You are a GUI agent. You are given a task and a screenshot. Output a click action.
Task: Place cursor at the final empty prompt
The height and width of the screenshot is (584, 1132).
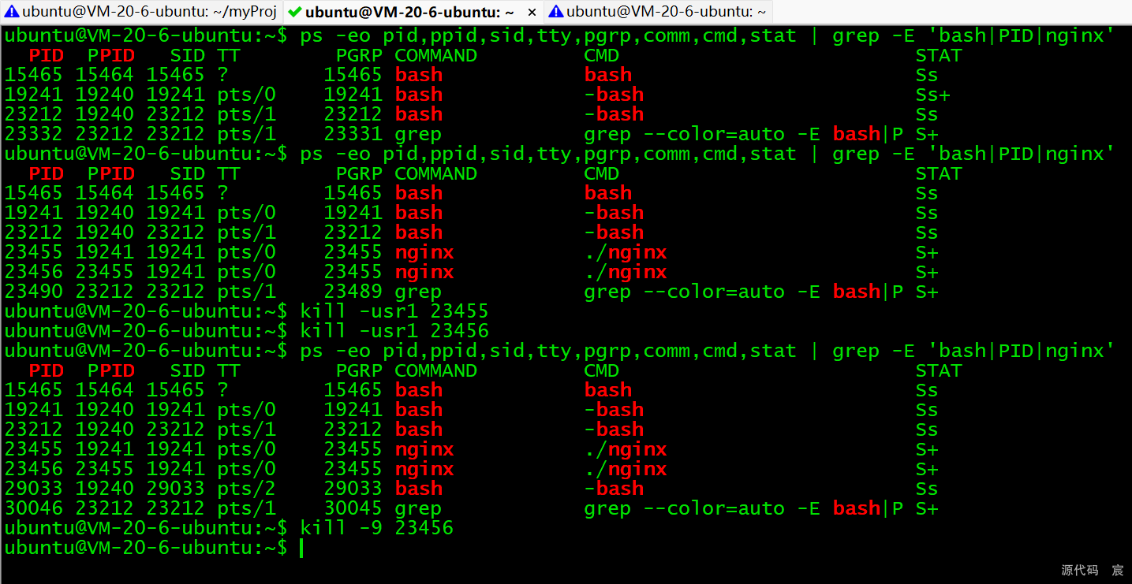(301, 548)
